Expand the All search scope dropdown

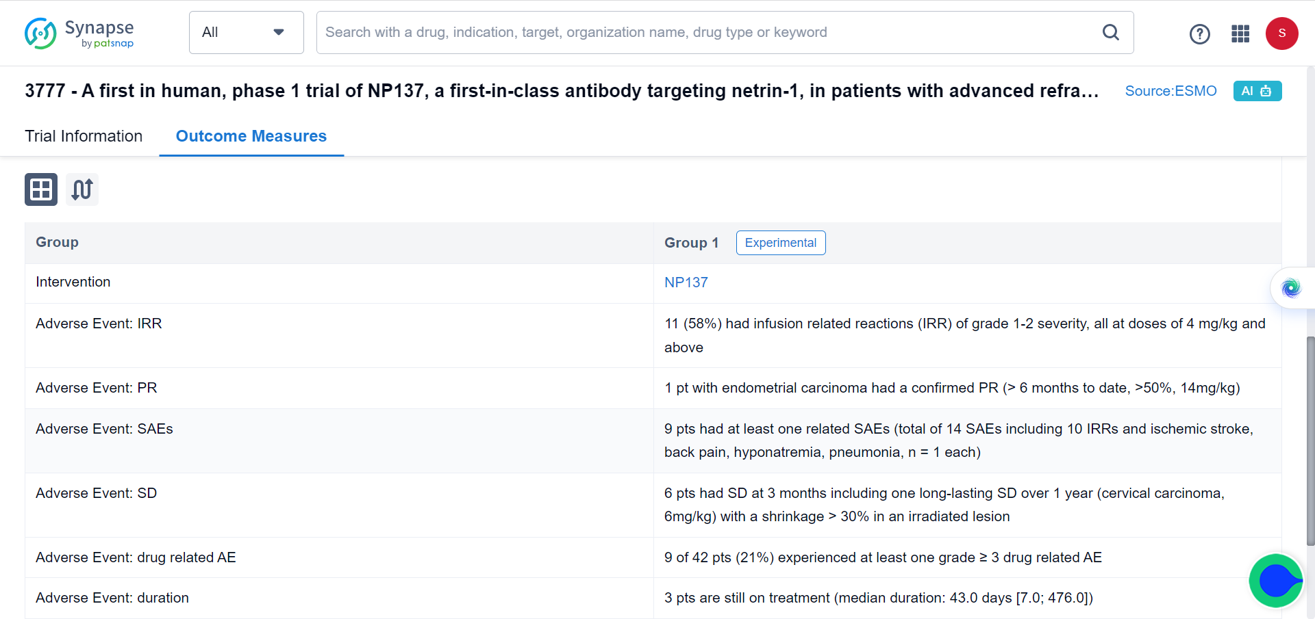pos(233,32)
